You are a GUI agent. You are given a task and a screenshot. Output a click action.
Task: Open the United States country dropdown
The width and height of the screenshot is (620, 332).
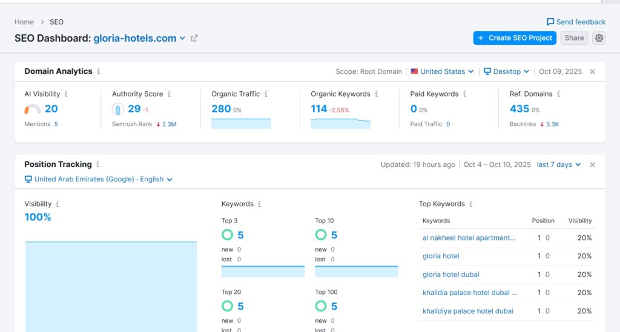(x=442, y=71)
